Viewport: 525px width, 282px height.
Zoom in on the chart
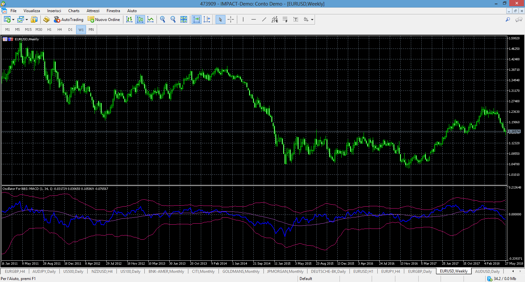pos(163,20)
